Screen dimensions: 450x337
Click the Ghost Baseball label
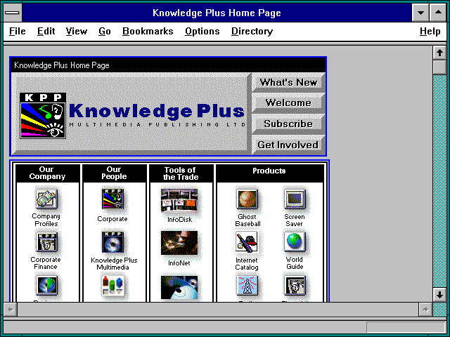point(247,220)
